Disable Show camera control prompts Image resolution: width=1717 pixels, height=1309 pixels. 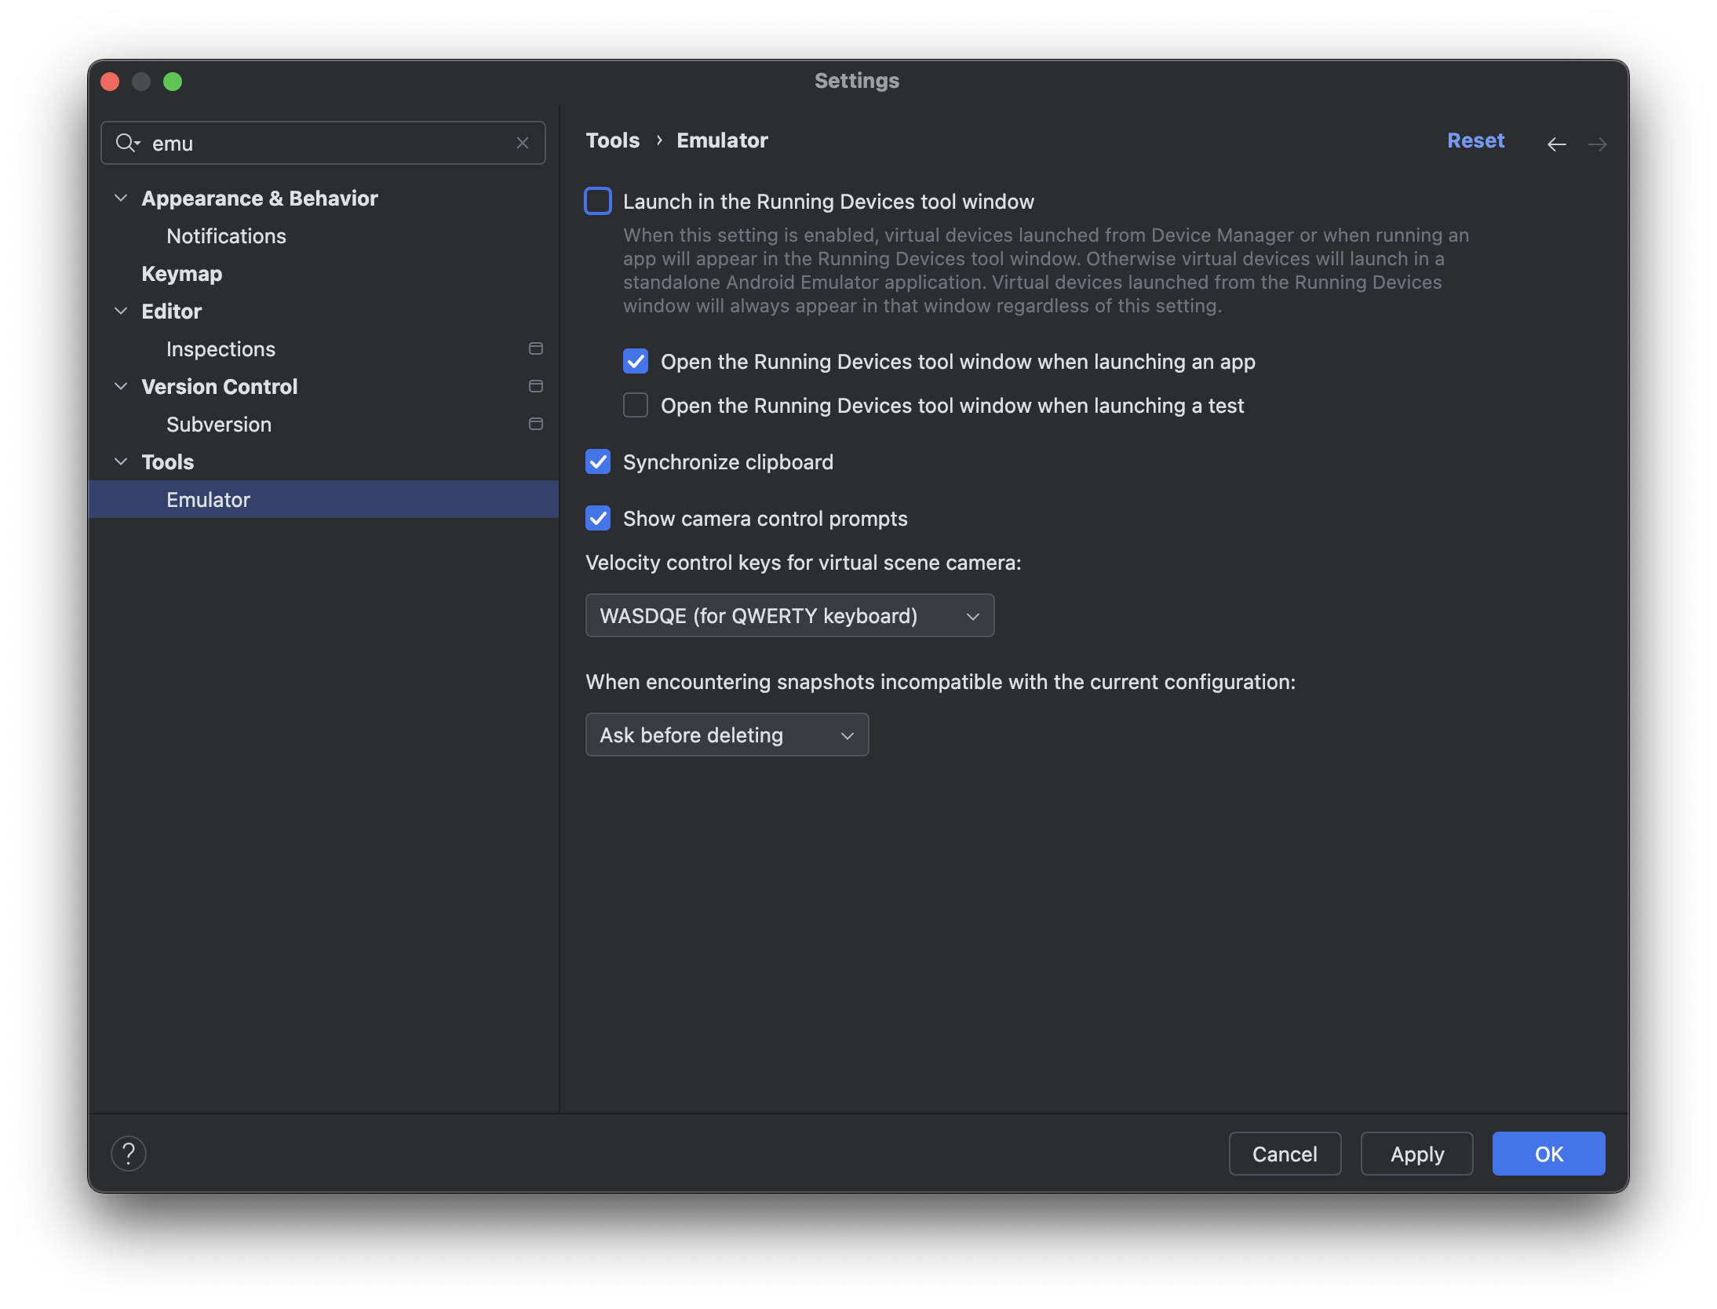click(x=598, y=519)
